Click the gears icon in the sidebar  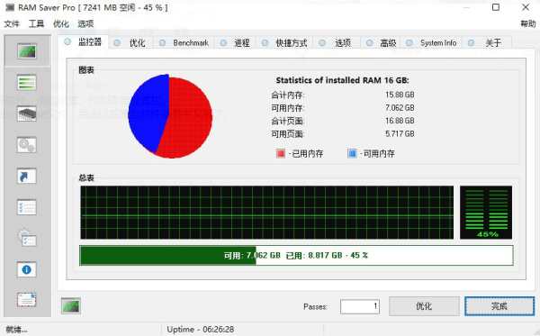pos(27,145)
